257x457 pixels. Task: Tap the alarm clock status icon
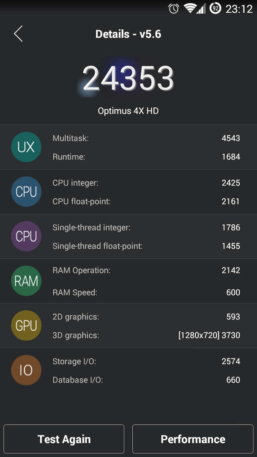coord(174,9)
